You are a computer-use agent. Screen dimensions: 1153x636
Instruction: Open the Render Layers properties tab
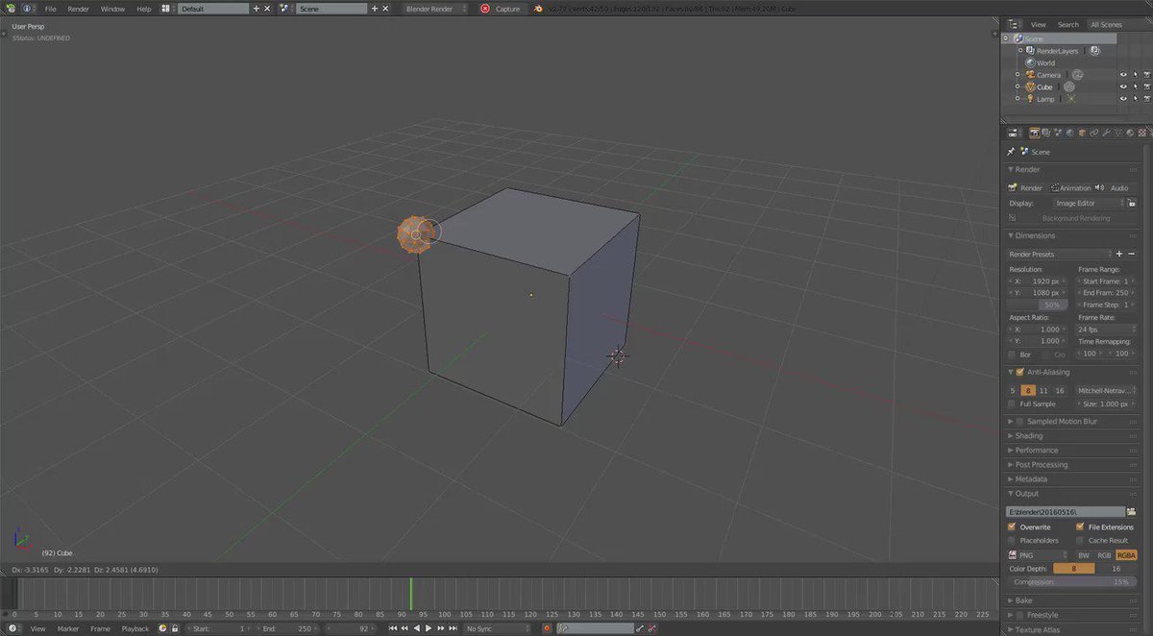[x=1046, y=133]
